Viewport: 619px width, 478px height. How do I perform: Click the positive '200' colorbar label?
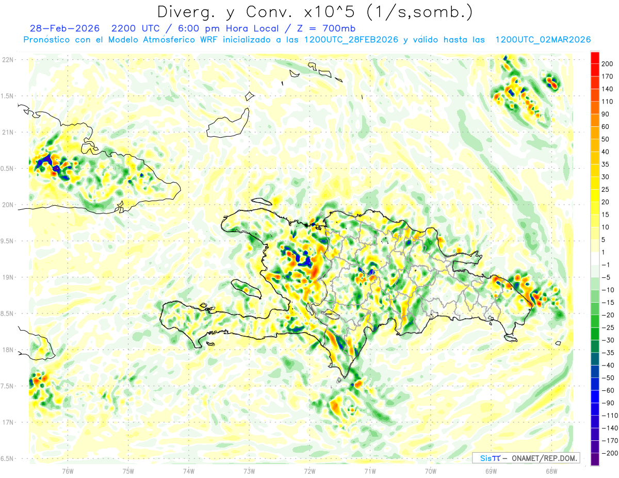point(608,64)
